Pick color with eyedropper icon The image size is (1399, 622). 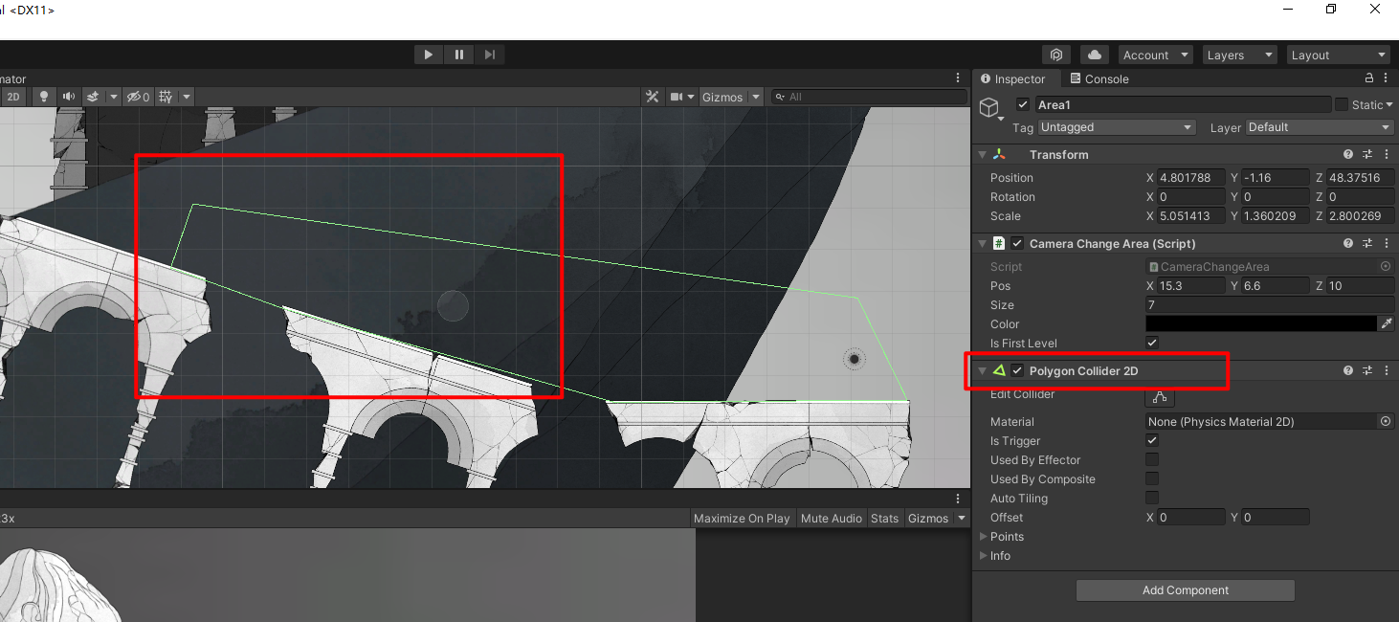coord(1387,324)
